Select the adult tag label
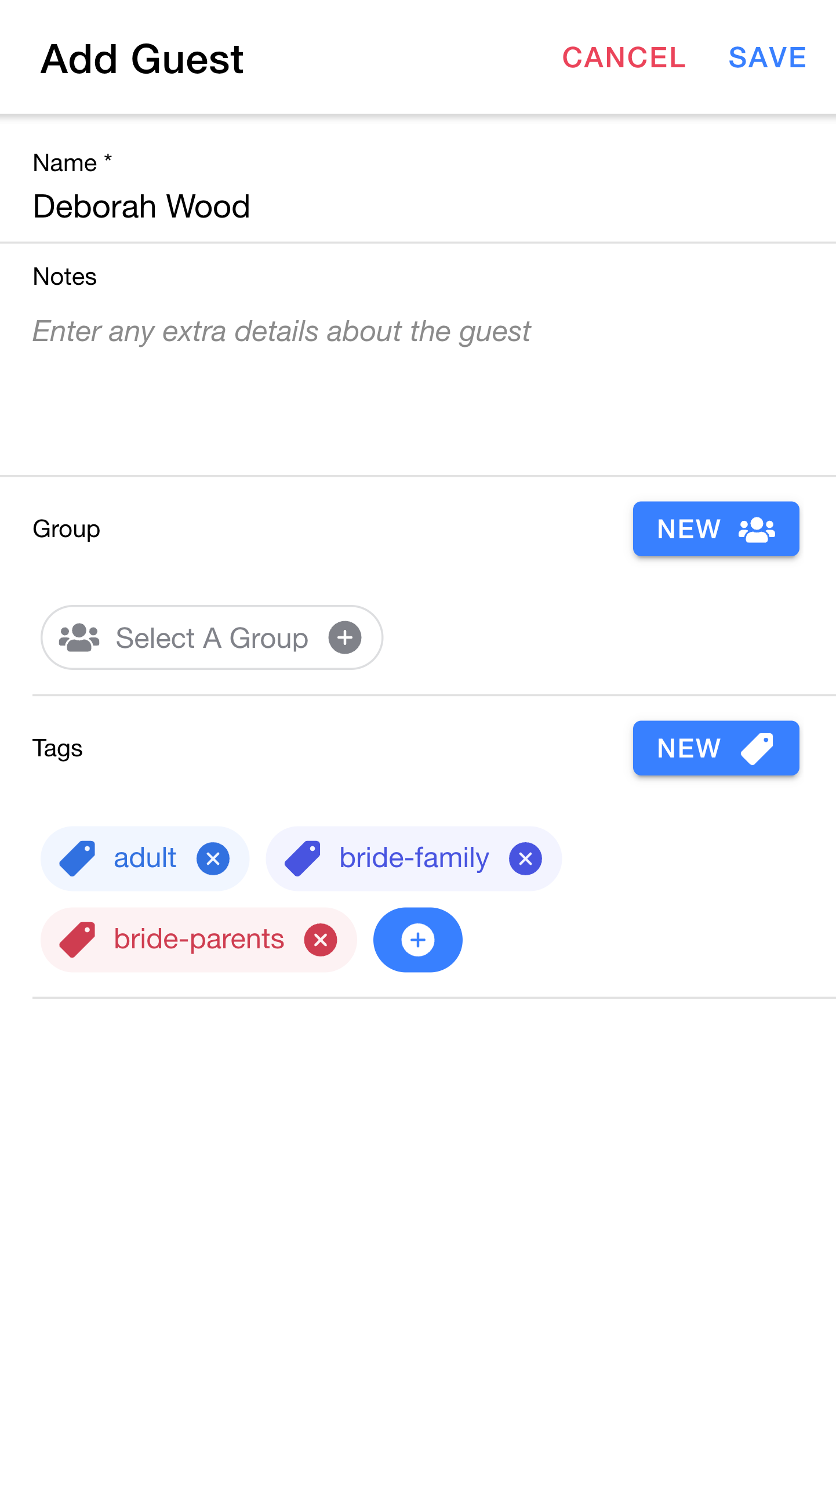This screenshot has height=1486, width=836. click(x=145, y=858)
